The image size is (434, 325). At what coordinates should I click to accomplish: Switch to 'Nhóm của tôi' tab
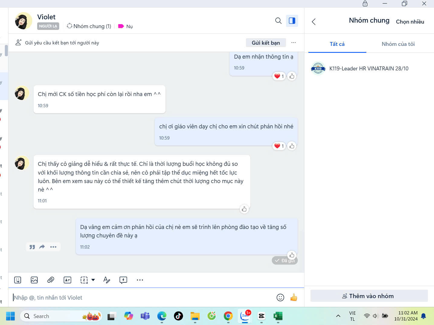click(398, 44)
